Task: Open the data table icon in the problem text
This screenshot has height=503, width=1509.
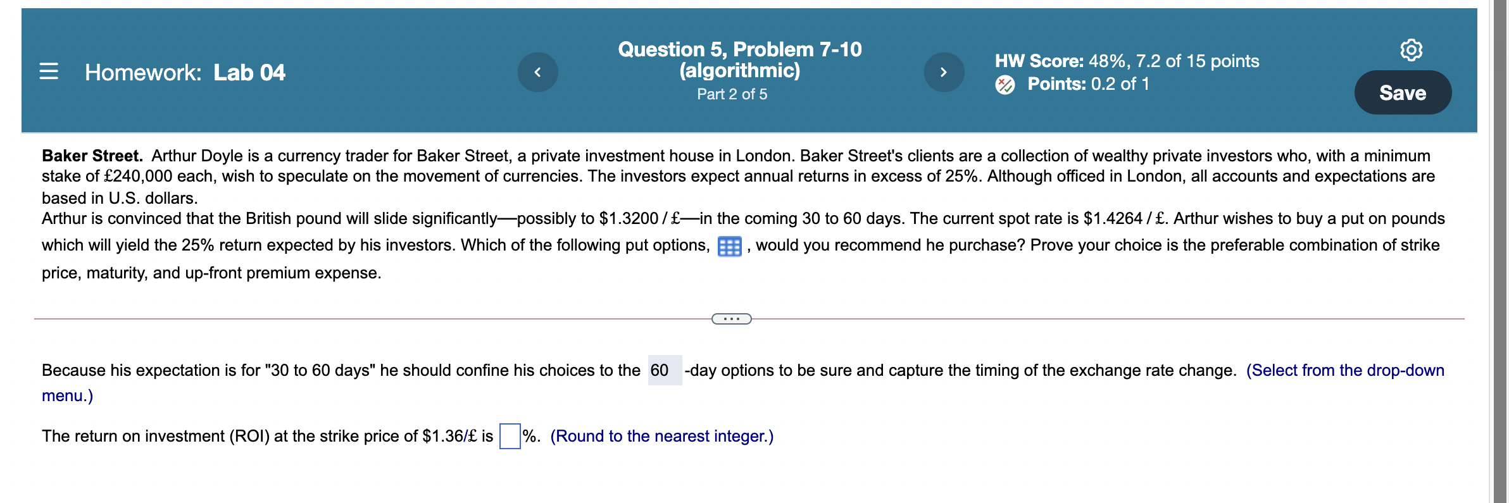Action: (731, 245)
